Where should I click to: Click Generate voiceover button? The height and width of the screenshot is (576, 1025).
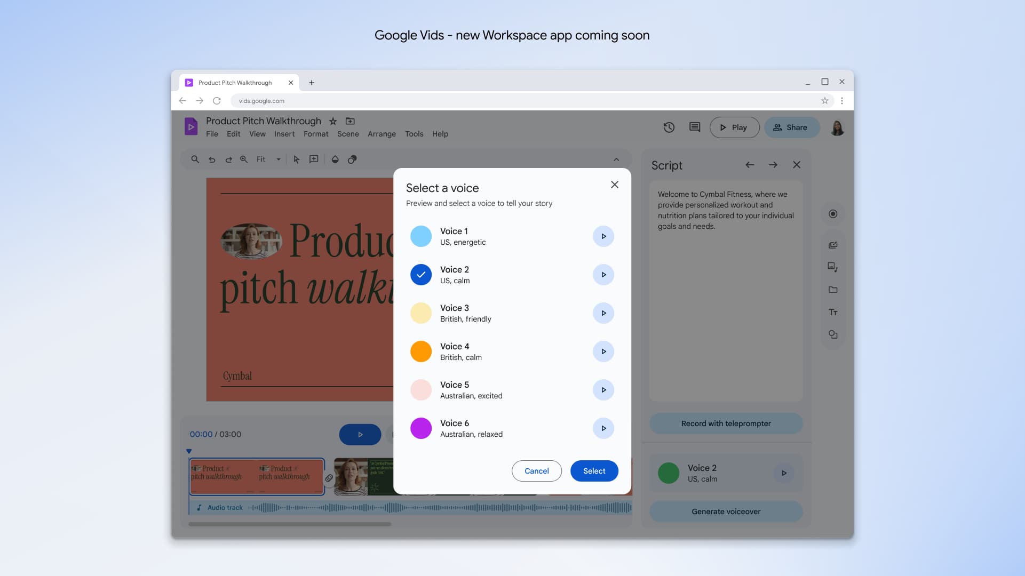point(726,511)
